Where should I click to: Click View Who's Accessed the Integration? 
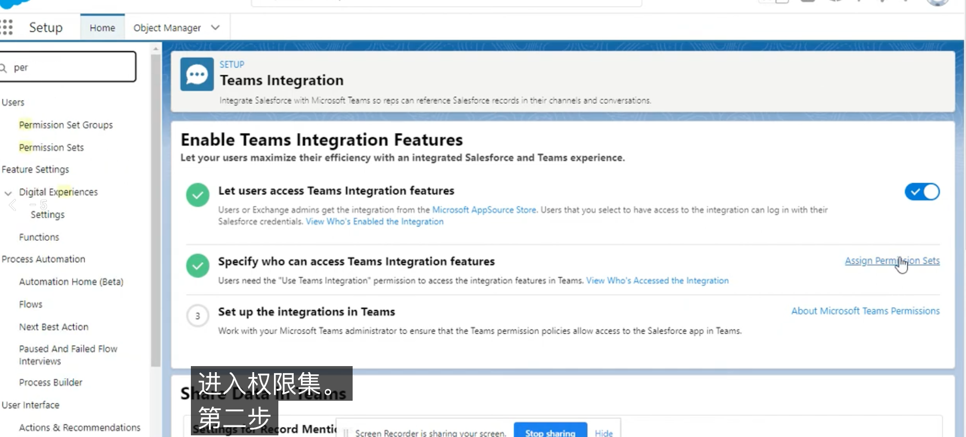pyautogui.click(x=657, y=280)
